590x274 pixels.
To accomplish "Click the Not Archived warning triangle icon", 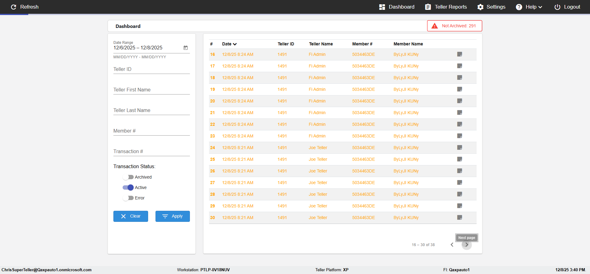I will pos(435,26).
